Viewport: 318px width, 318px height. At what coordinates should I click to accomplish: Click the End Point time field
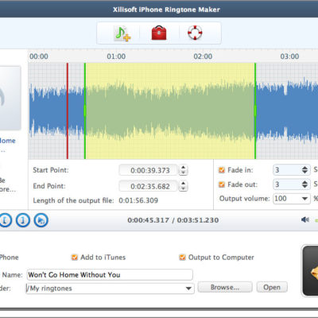pyautogui.click(x=149, y=186)
